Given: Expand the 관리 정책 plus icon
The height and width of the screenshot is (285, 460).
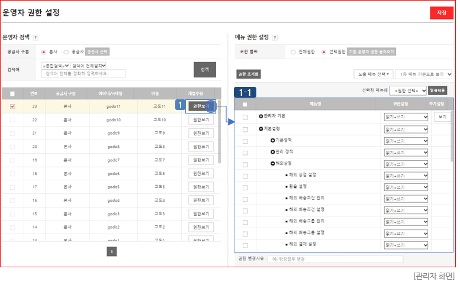Looking at the screenshot, I should pos(273,151).
